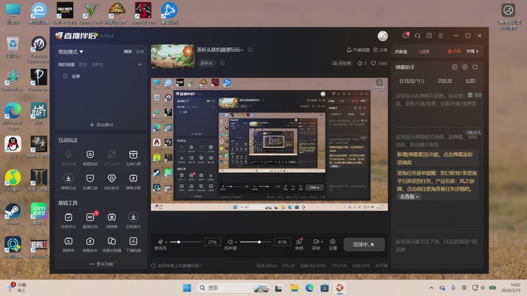Expand 详情 contribution details chevron

472,51
